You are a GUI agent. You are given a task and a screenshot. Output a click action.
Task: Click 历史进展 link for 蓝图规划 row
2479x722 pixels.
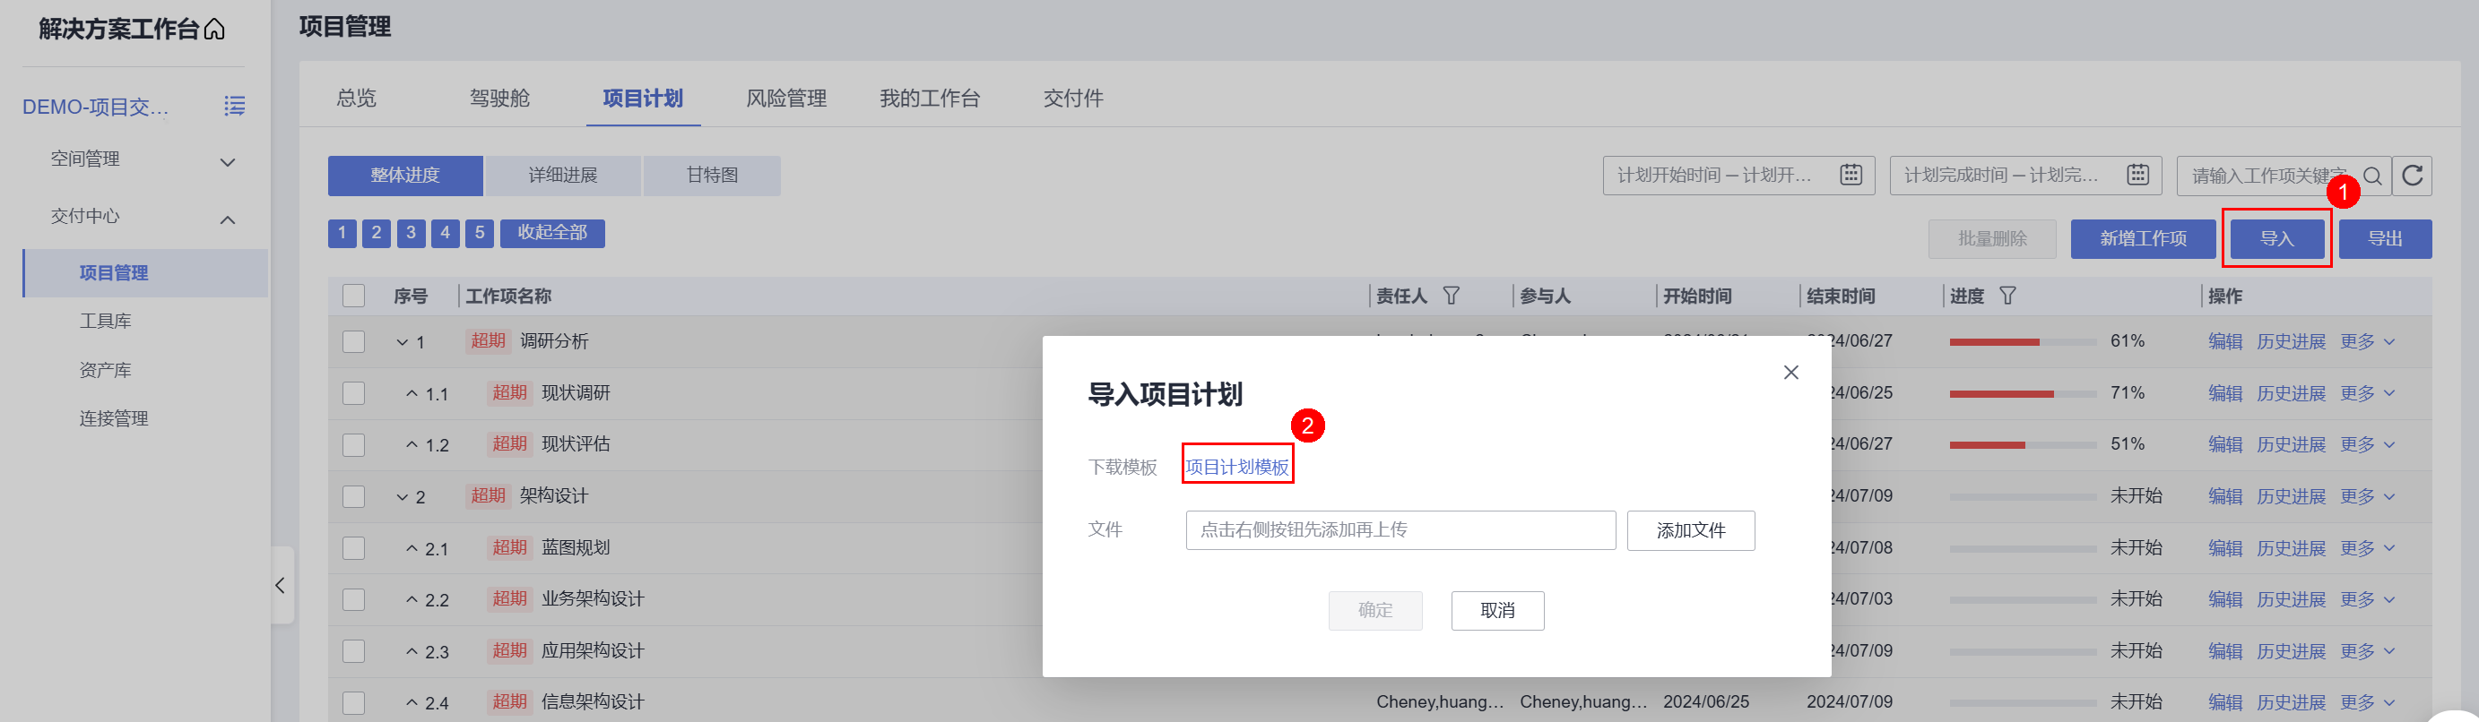[x=2291, y=548]
